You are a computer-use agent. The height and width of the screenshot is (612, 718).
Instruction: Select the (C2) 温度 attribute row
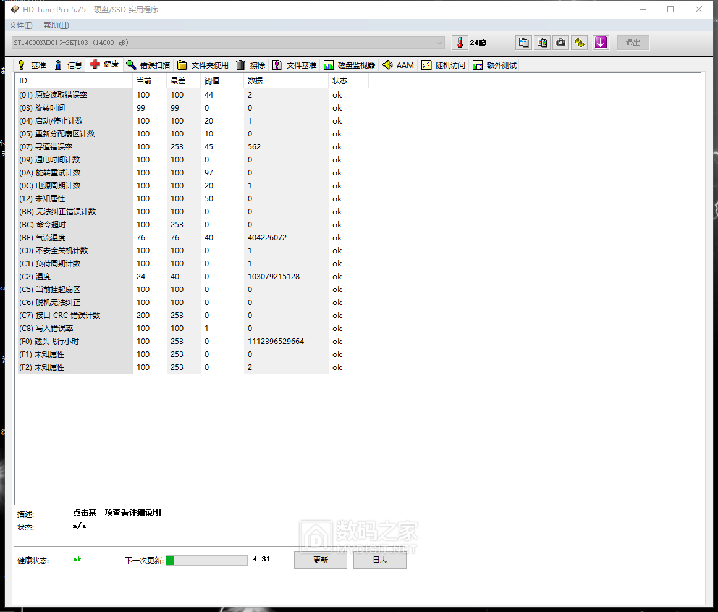pyautogui.click(x=74, y=277)
